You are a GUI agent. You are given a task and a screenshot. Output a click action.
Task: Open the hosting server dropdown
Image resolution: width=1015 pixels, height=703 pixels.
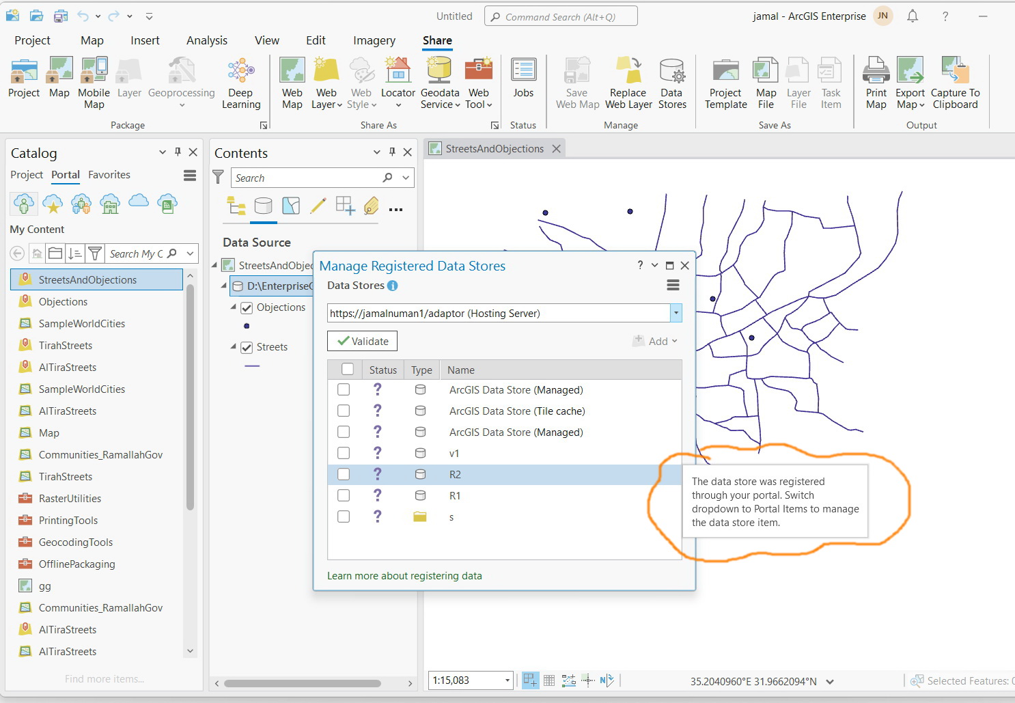pos(676,314)
